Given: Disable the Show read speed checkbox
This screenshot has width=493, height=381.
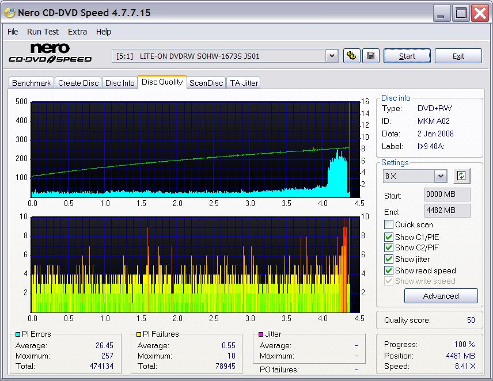Looking at the screenshot, I should [x=389, y=270].
